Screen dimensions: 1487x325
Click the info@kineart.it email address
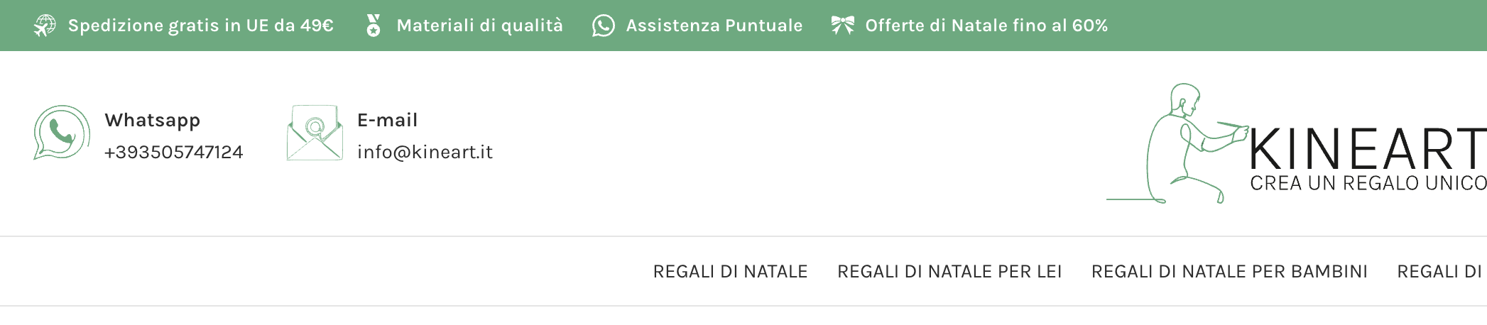coord(425,153)
